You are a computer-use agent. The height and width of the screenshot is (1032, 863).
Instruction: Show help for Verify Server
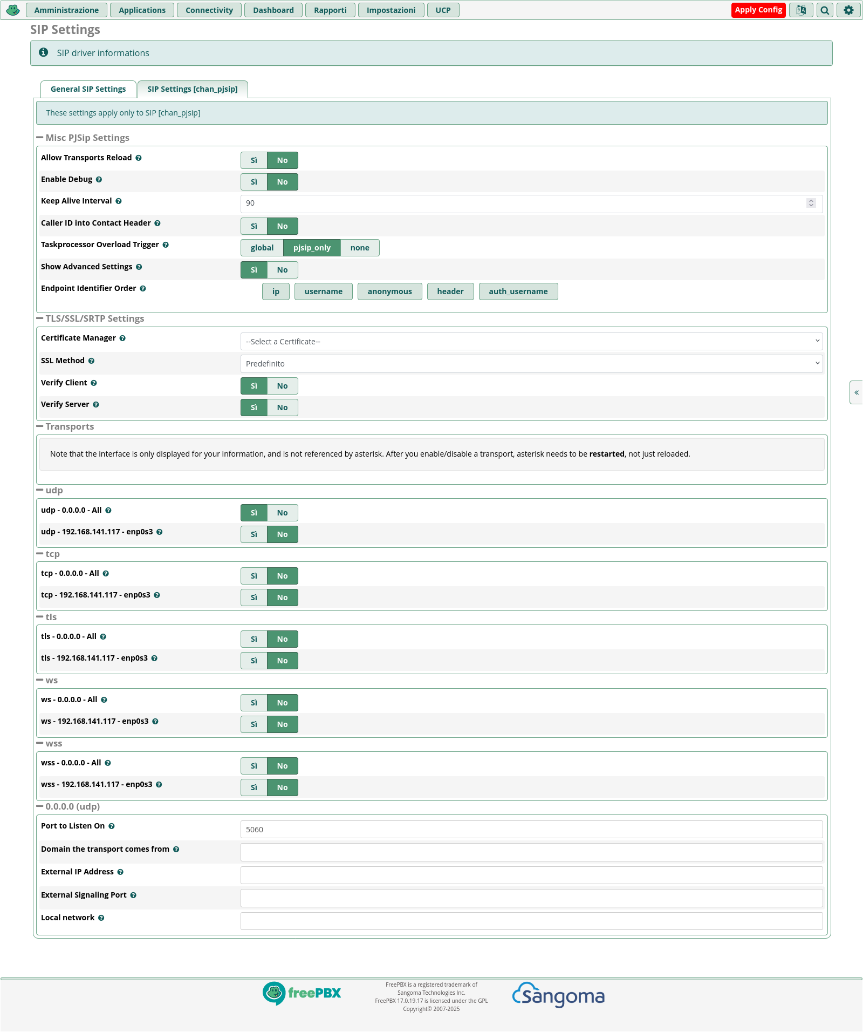click(96, 405)
